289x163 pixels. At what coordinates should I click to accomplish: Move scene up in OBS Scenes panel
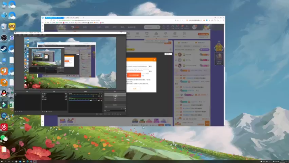coord(20,112)
